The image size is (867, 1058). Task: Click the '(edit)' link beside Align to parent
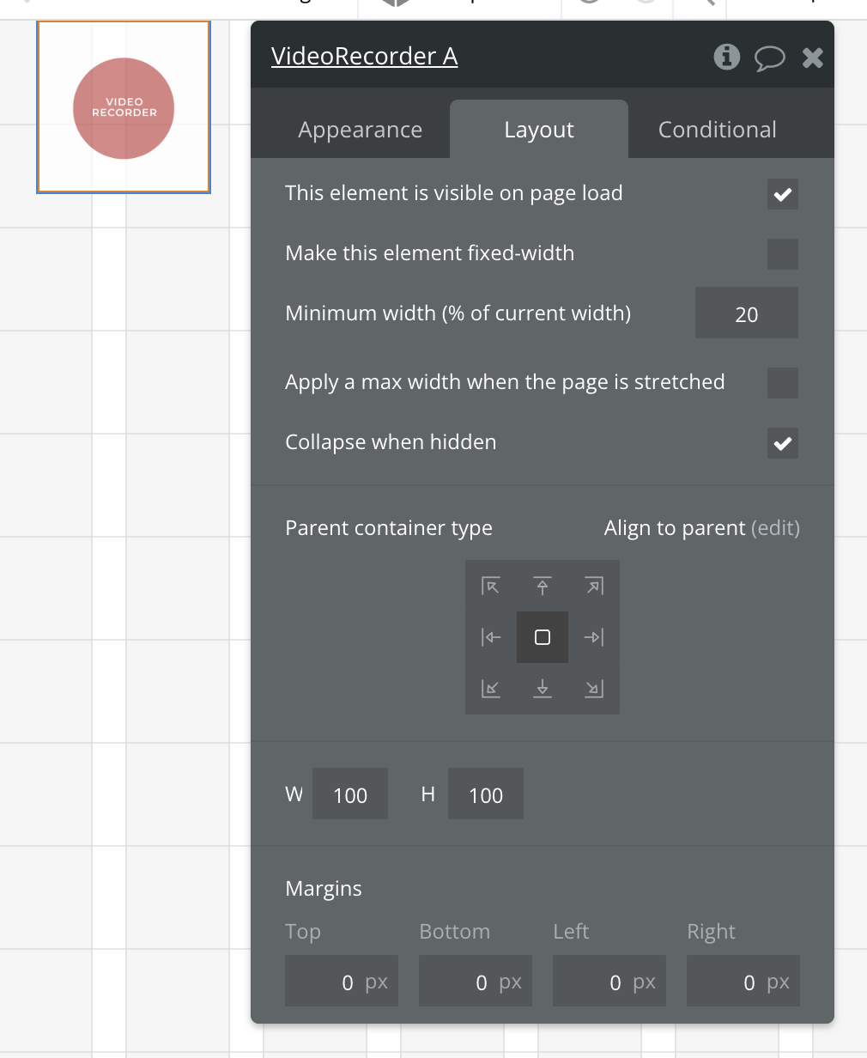tap(775, 527)
